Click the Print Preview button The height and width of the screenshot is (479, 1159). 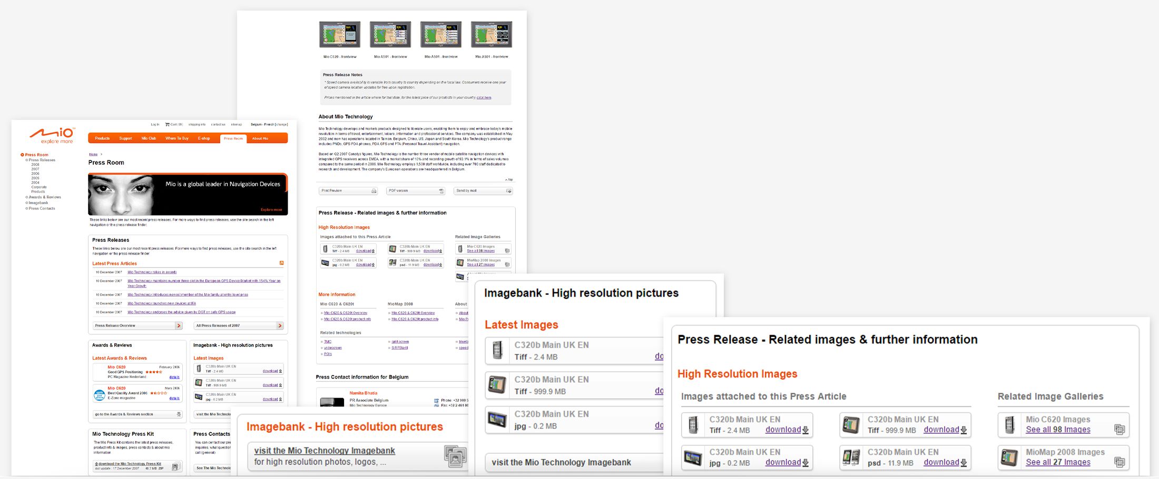coord(348,191)
